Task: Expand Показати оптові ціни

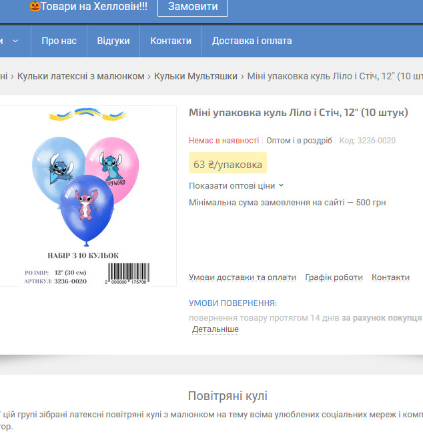Action: [232, 186]
